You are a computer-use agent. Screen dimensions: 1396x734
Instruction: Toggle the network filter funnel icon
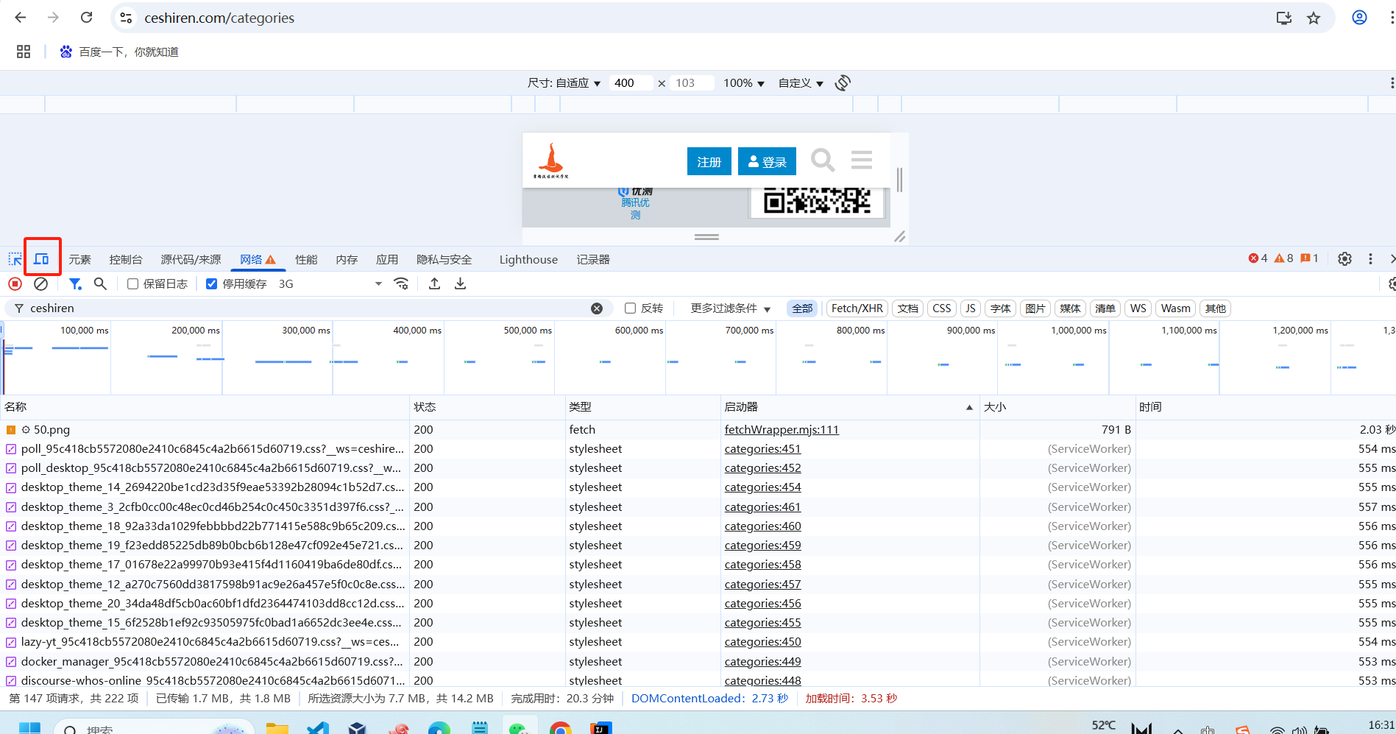click(x=75, y=284)
